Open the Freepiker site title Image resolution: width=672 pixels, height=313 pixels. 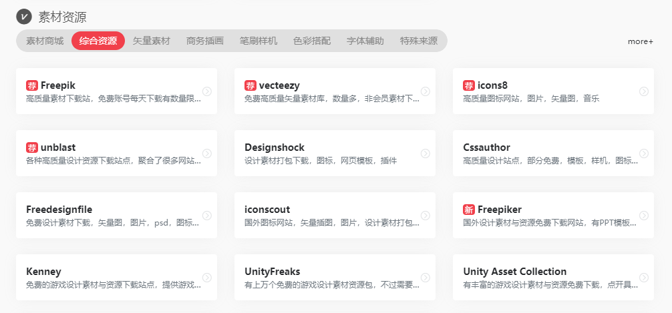pos(500,210)
